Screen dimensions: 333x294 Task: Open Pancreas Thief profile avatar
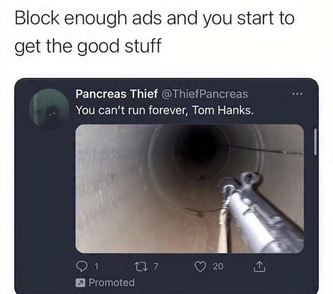(49, 109)
